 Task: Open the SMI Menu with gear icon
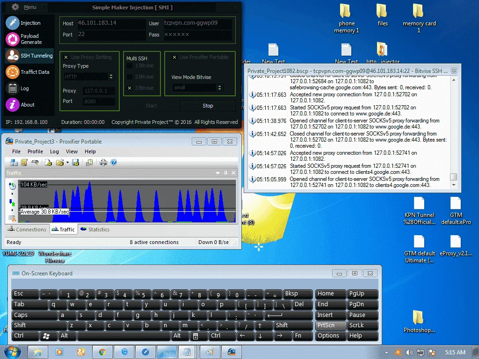(24, 7)
